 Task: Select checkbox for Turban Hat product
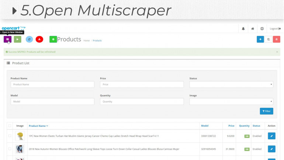10,136
